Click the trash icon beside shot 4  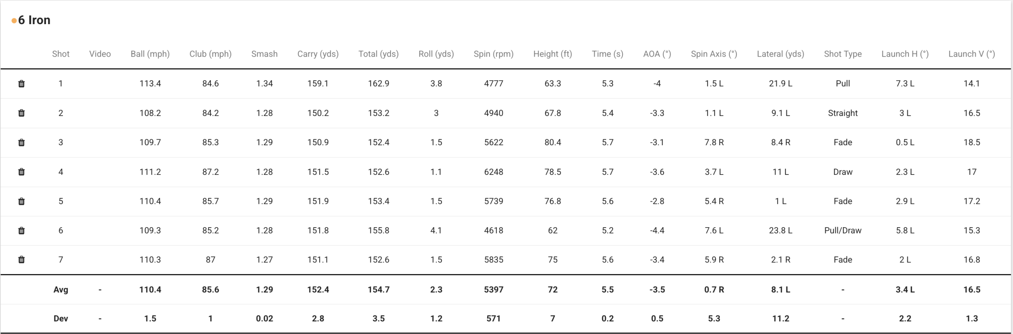tap(22, 172)
